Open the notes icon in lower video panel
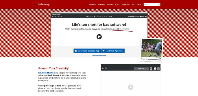 coord(159,69)
